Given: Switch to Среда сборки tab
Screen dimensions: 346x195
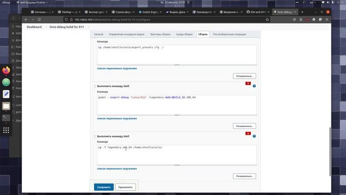Looking at the screenshot, I should click(x=184, y=34).
